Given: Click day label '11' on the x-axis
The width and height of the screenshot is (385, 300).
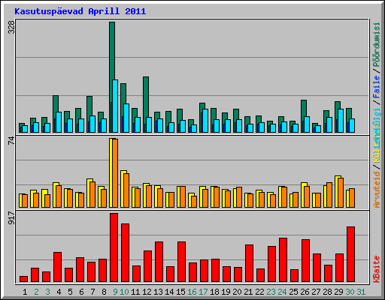Looking at the screenshot, I should point(135,292).
